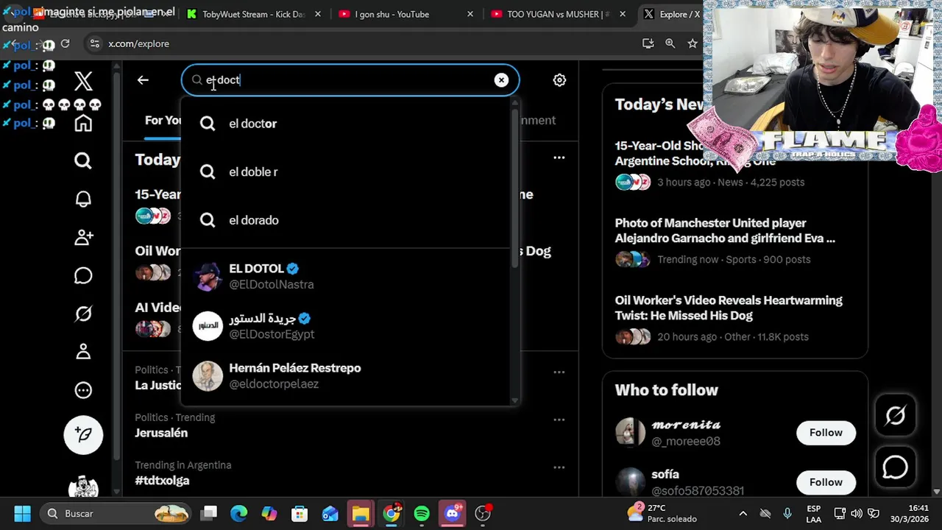This screenshot has width=942, height=530.
Task: Go to the Home sidebar icon
Action: (x=83, y=123)
